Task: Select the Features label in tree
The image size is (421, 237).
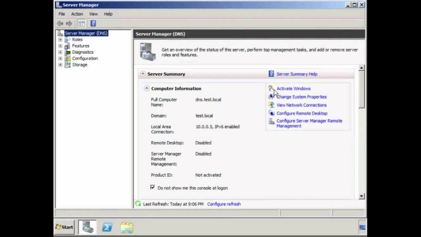Action: (81, 46)
